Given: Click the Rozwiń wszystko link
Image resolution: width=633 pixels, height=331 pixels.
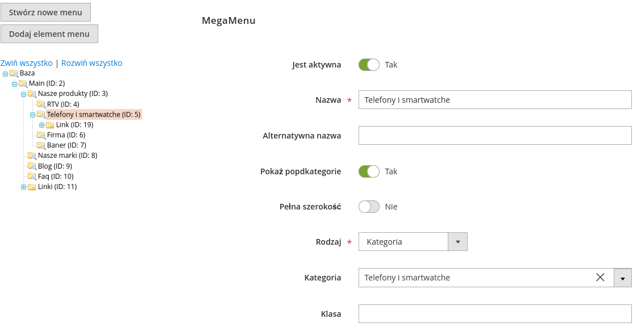Looking at the screenshot, I should (x=91, y=63).
